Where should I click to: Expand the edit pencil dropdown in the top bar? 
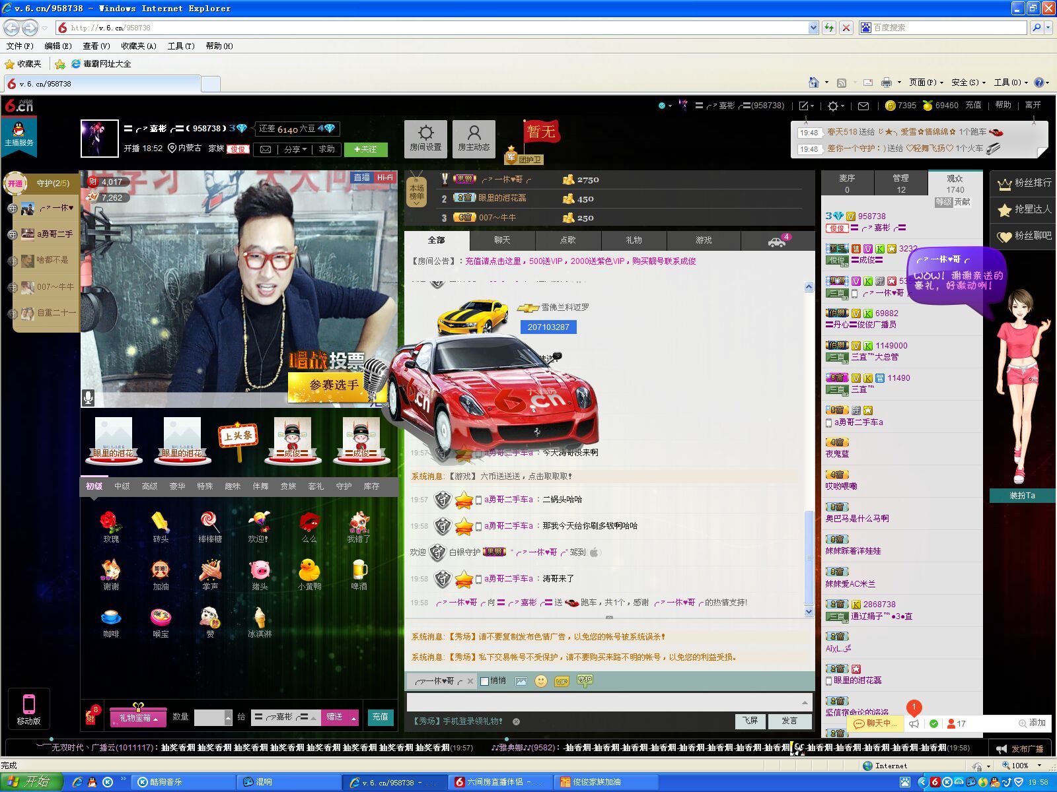pos(807,106)
